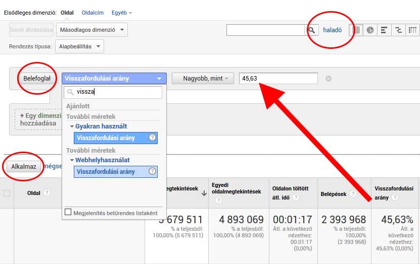Tick the select-all checkbox in table header

(x=7, y=192)
